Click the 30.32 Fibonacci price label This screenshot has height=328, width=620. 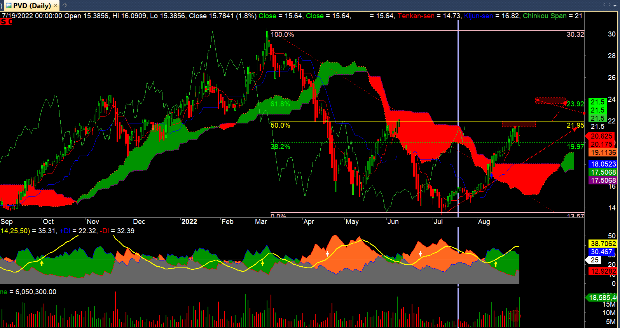point(575,35)
